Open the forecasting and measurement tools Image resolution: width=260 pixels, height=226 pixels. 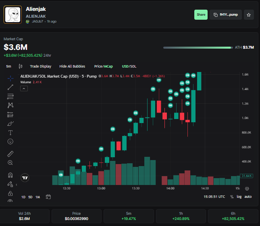[10, 115]
